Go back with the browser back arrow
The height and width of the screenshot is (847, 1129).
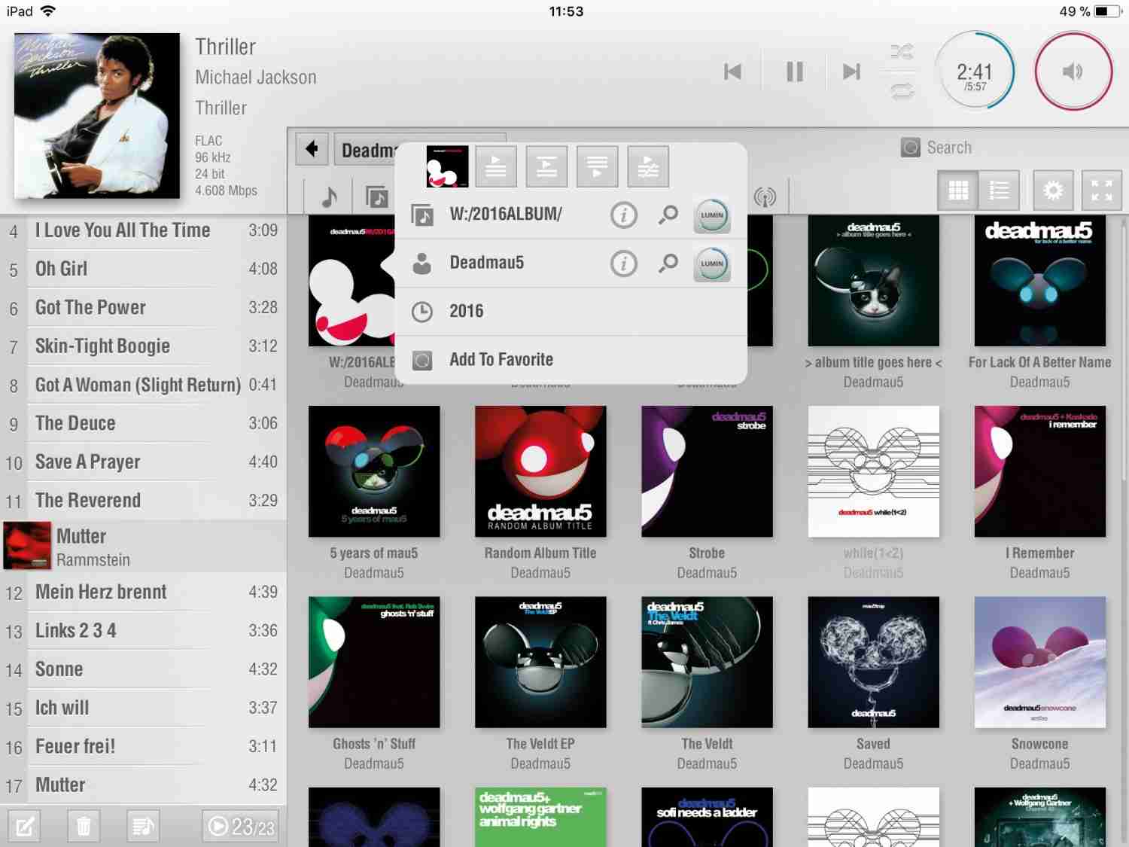312,149
